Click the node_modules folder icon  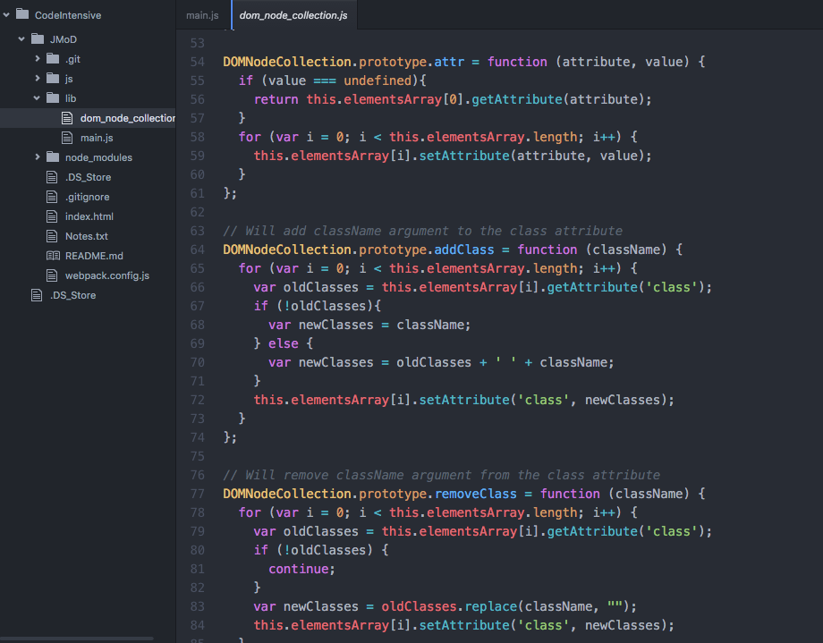click(x=53, y=157)
